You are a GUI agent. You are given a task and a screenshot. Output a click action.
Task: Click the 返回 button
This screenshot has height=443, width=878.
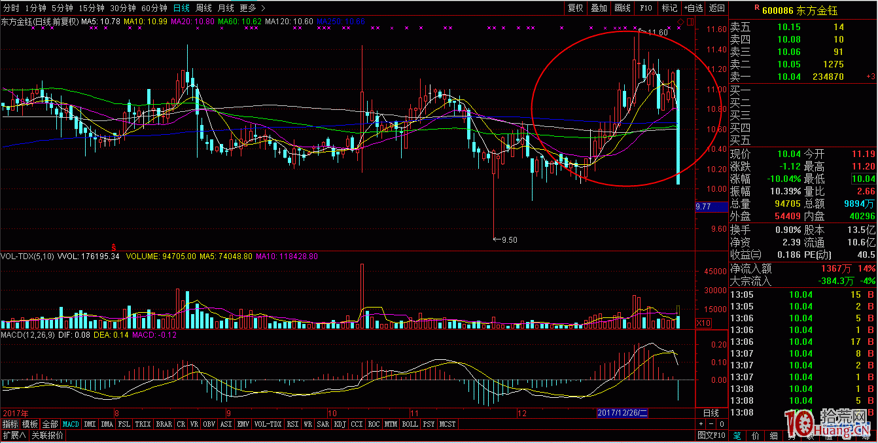click(x=717, y=9)
